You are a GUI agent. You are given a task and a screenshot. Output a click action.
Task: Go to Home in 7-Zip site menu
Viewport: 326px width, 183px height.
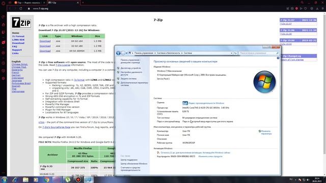[x=15, y=33]
